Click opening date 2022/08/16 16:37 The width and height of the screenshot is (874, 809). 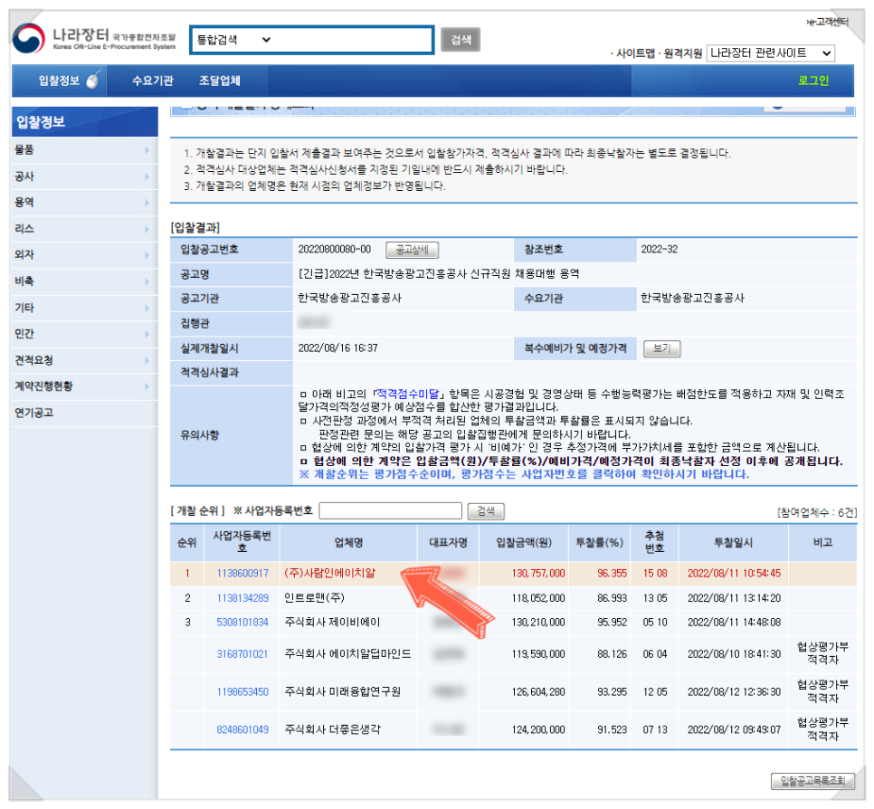(337, 348)
